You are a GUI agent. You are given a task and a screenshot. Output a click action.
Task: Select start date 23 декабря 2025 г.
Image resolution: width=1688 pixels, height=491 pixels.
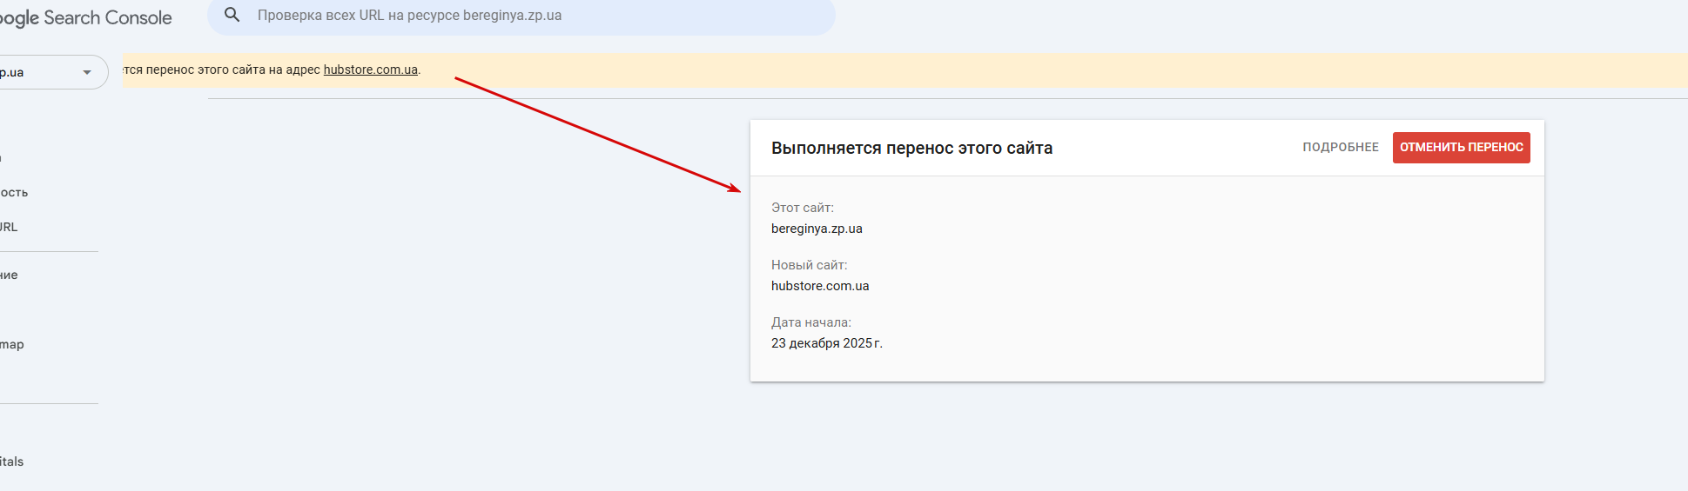click(x=827, y=343)
